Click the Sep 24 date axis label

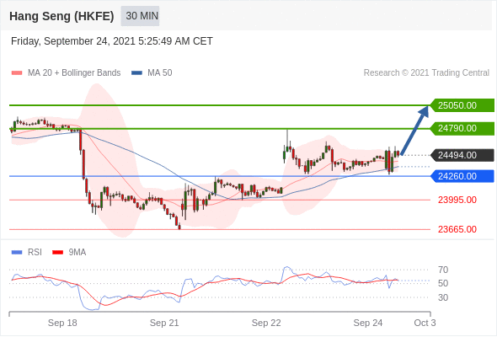[x=368, y=323]
